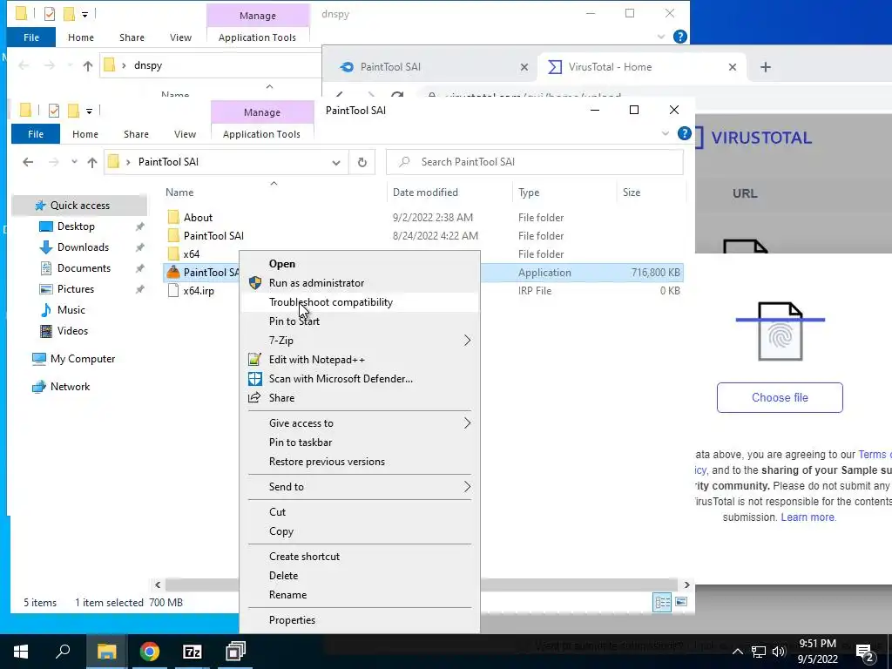The height and width of the screenshot is (669, 892).
Task: Open File Explorer from taskbar
Action: (x=106, y=652)
